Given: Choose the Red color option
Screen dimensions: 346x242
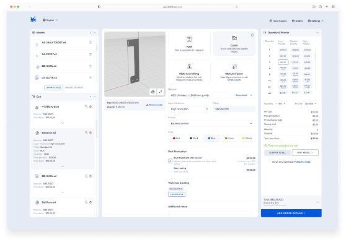Looking at the screenshot, I should tap(177, 138).
